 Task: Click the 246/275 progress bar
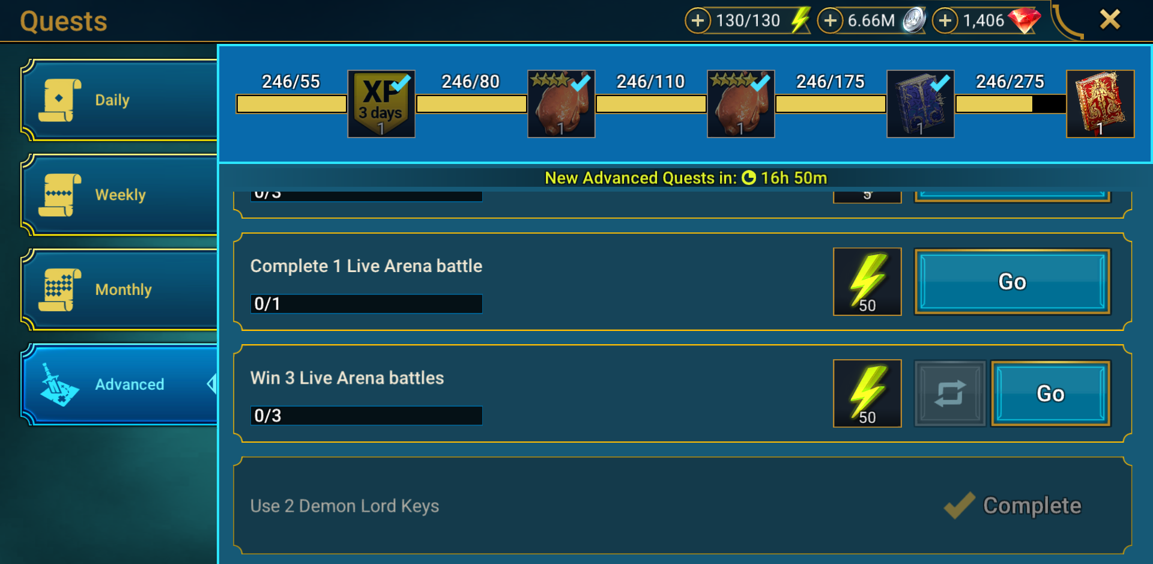tap(1011, 105)
